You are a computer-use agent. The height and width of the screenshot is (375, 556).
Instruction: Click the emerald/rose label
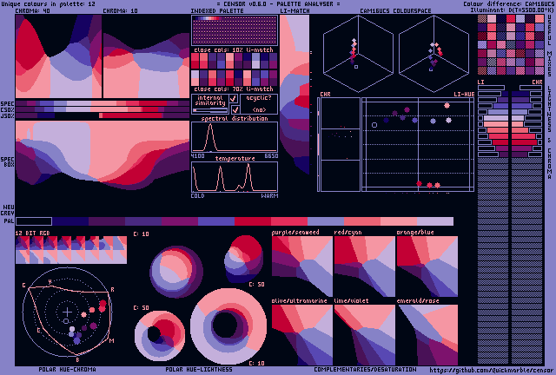(x=418, y=300)
